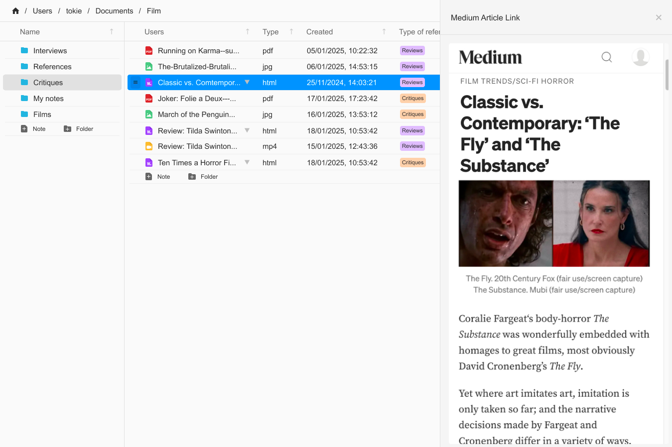Click created date 25/11/2024, 14:03:21

[x=342, y=83]
